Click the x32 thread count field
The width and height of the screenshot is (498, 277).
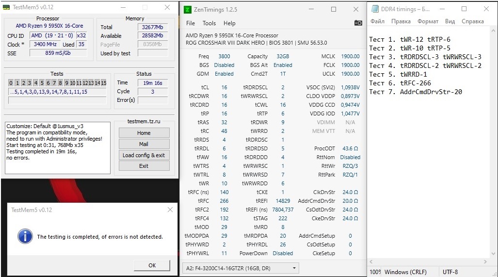coord(81,35)
